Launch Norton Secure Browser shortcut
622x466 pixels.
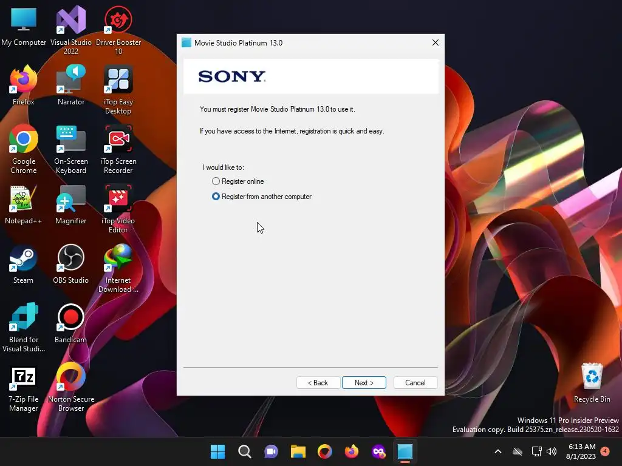71,387
